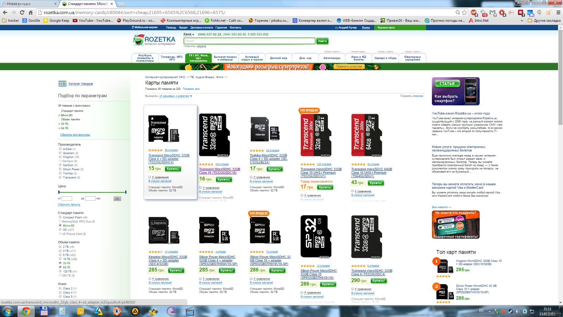Open the Transcend 64GB card thumbnail
Screen dimensions: 563x317
(367, 135)
